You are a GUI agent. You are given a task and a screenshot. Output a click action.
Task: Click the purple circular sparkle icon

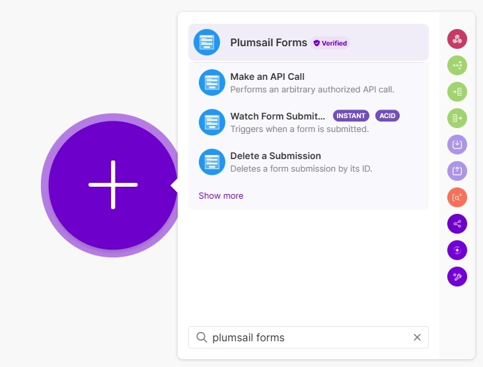coord(457,250)
